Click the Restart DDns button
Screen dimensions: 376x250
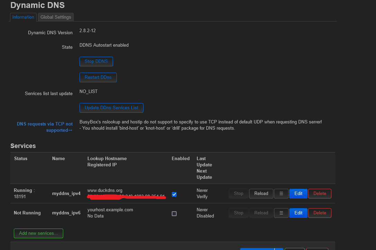tap(98, 77)
